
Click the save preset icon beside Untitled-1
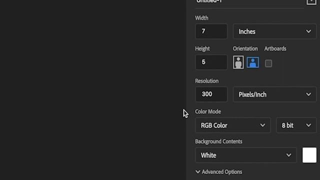[x=311, y=1]
